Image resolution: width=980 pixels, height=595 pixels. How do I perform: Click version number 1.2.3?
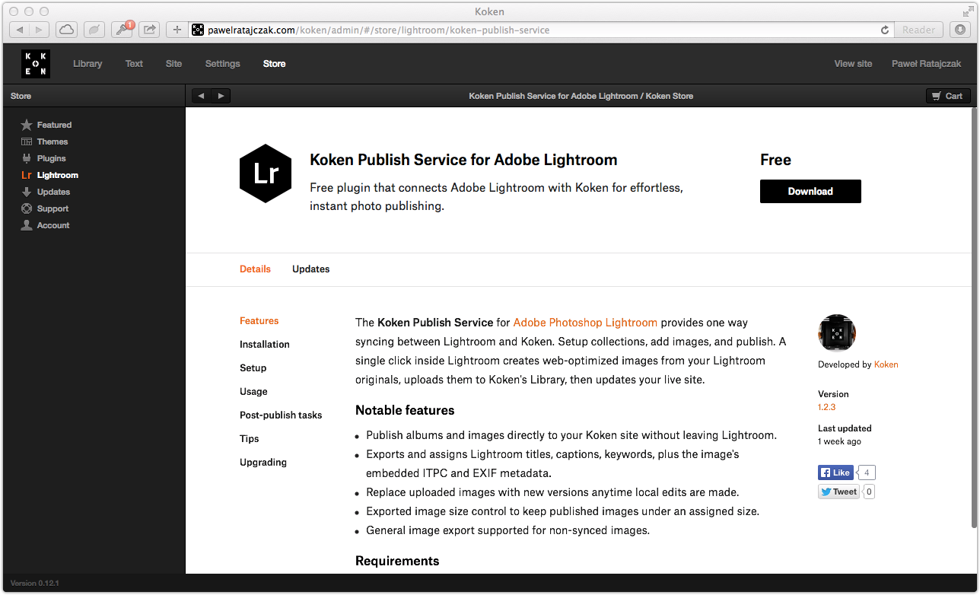coord(826,407)
